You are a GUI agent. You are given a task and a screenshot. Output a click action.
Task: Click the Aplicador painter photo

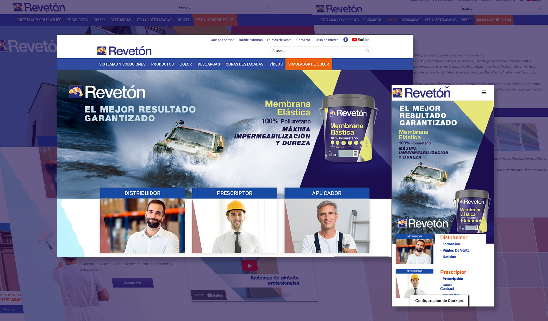click(327, 226)
